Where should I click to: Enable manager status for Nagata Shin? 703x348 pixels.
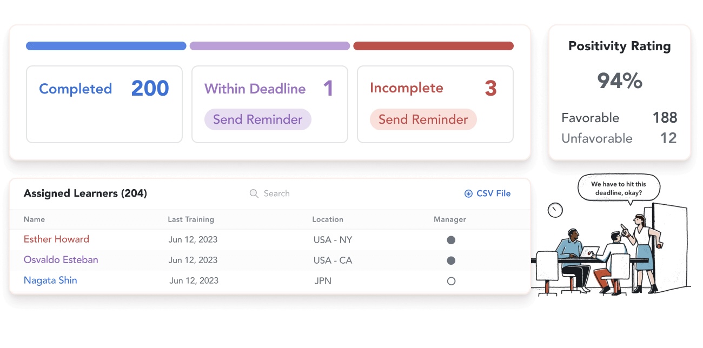click(x=451, y=281)
